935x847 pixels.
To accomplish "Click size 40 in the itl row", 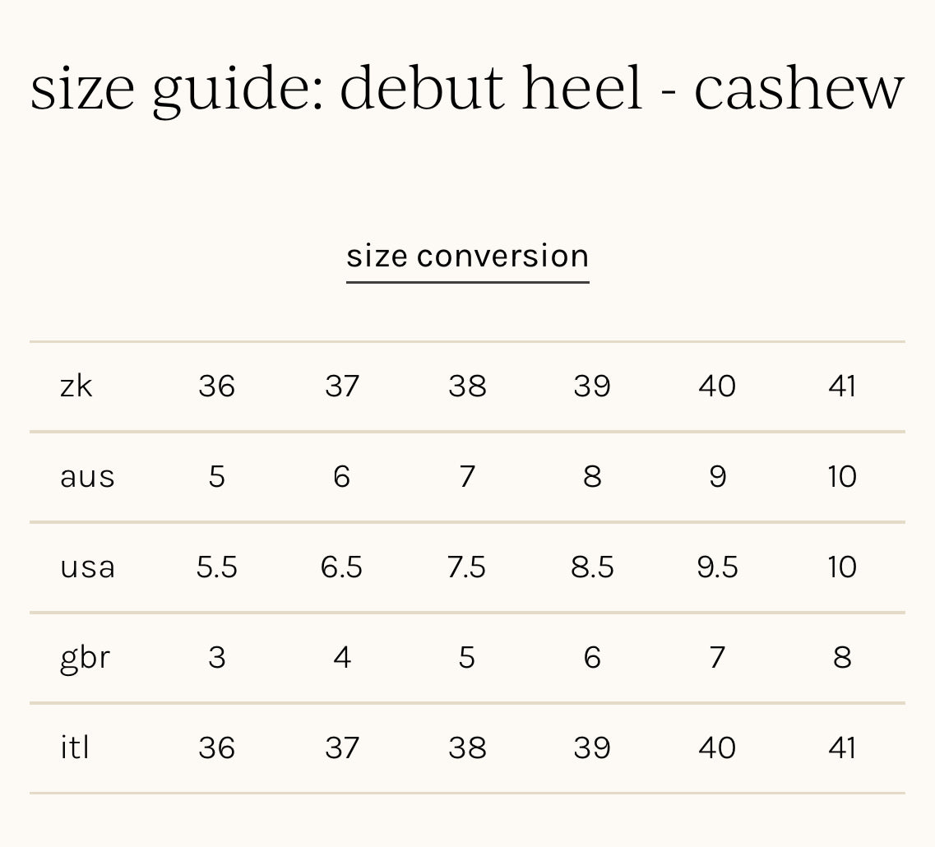I will tap(717, 747).
